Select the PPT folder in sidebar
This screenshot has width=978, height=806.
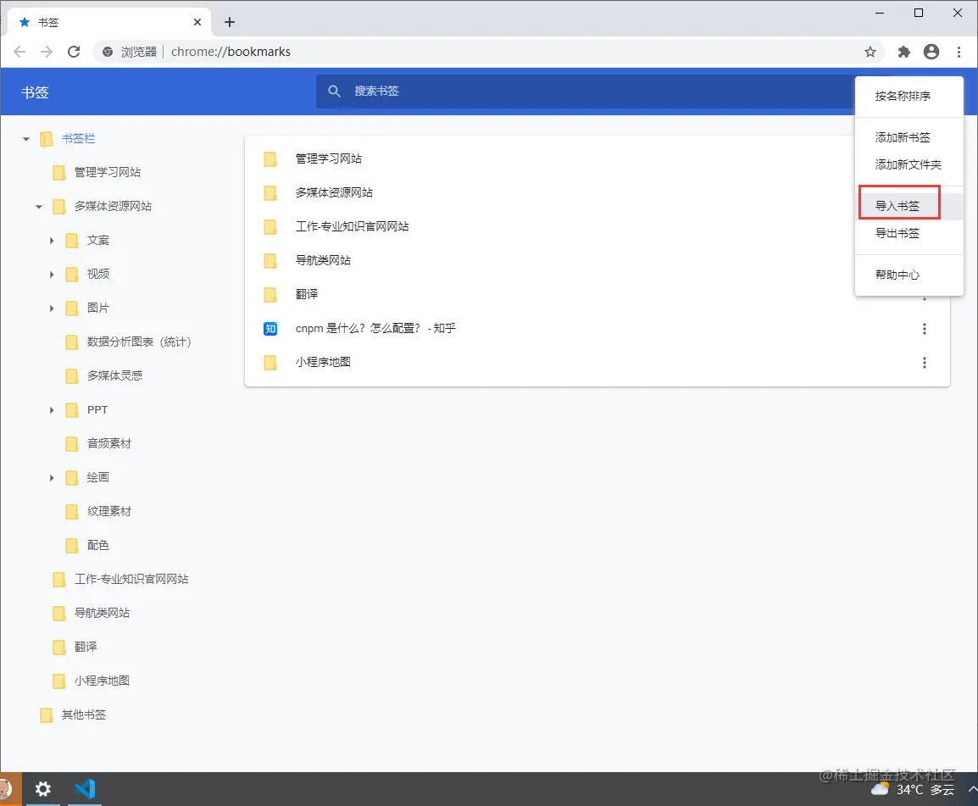97,410
